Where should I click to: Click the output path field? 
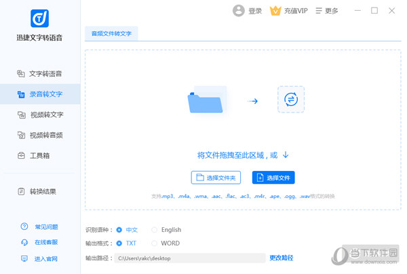[190, 258]
